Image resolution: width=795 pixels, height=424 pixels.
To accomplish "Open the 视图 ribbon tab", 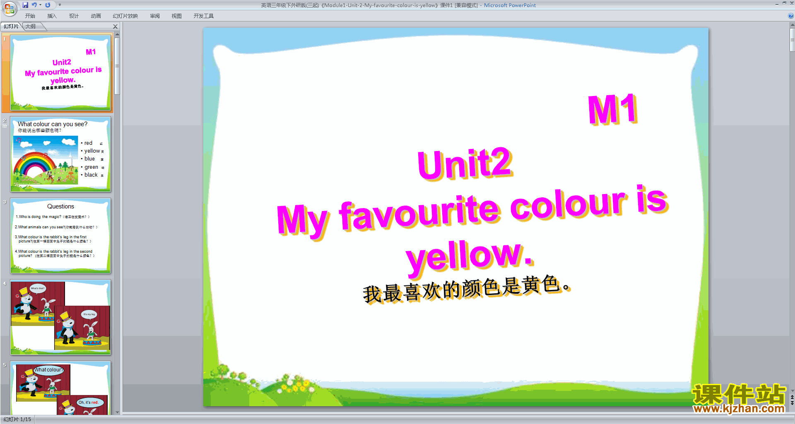I will pos(177,16).
